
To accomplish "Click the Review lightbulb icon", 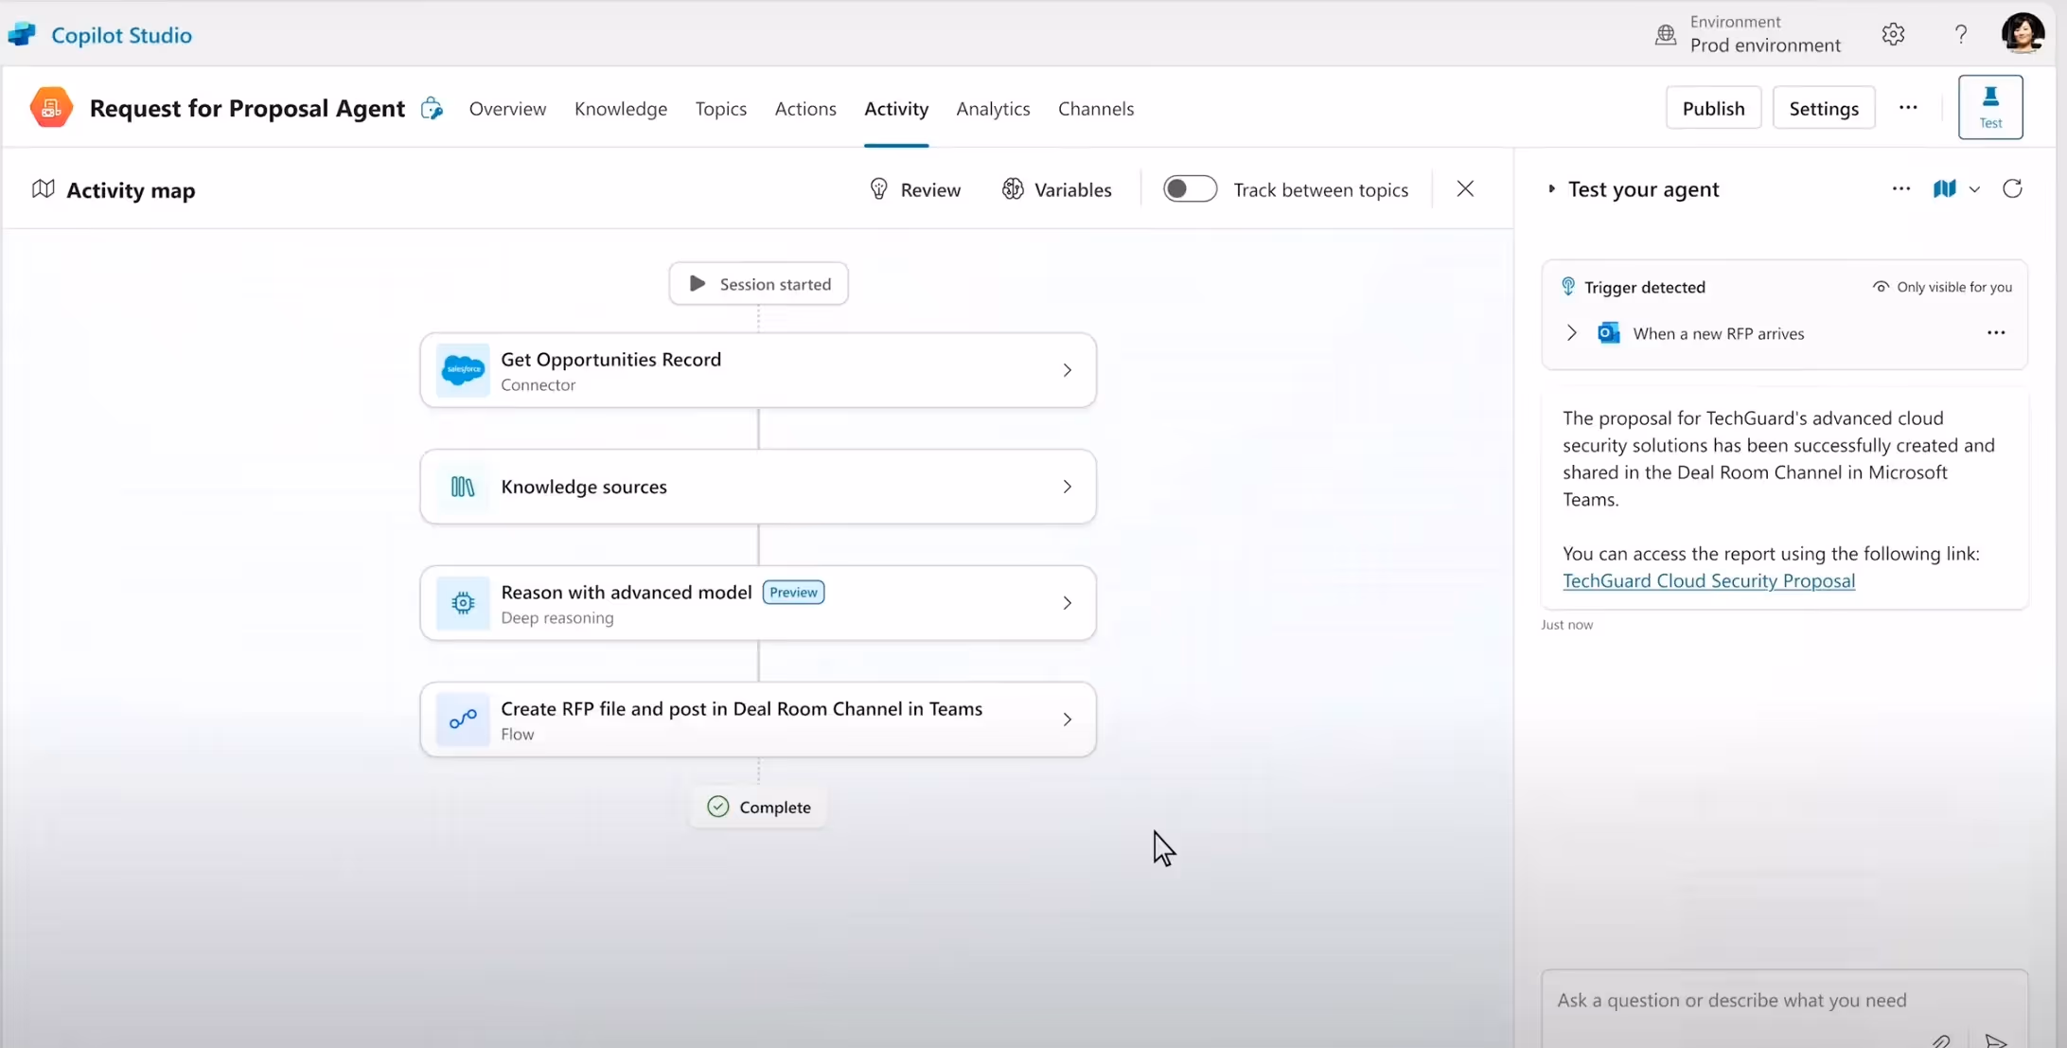I will [878, 188].
